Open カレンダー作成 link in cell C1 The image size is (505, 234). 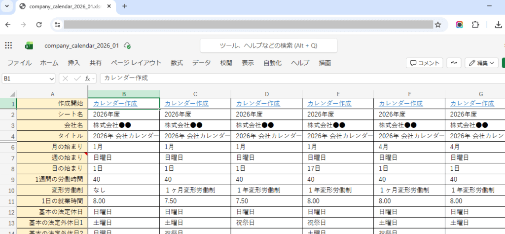coord(186,104)
